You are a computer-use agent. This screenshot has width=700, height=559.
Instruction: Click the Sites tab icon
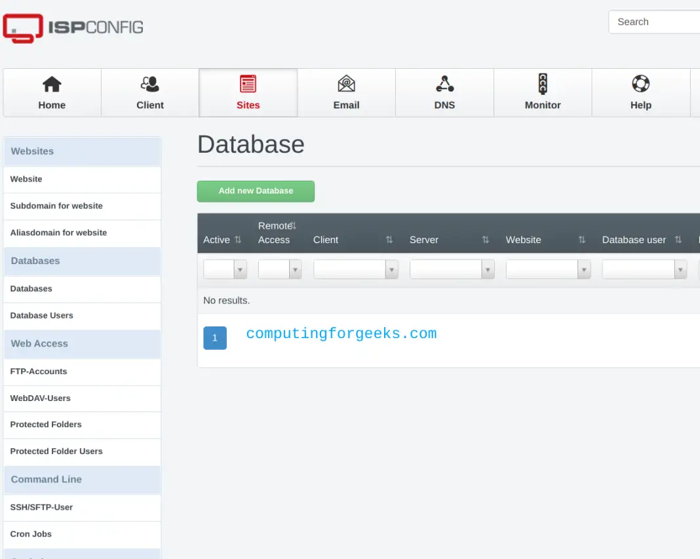tap(248, 84)
